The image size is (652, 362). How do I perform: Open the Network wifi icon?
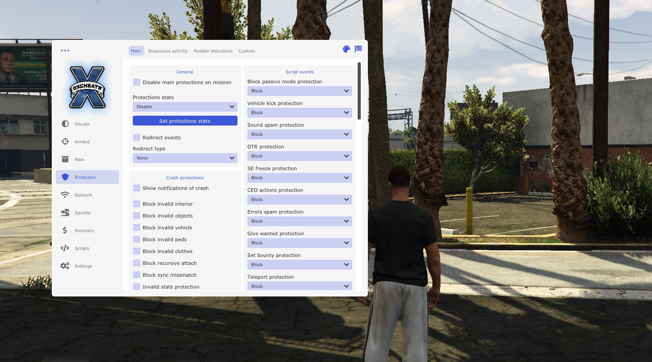point(65,195)
